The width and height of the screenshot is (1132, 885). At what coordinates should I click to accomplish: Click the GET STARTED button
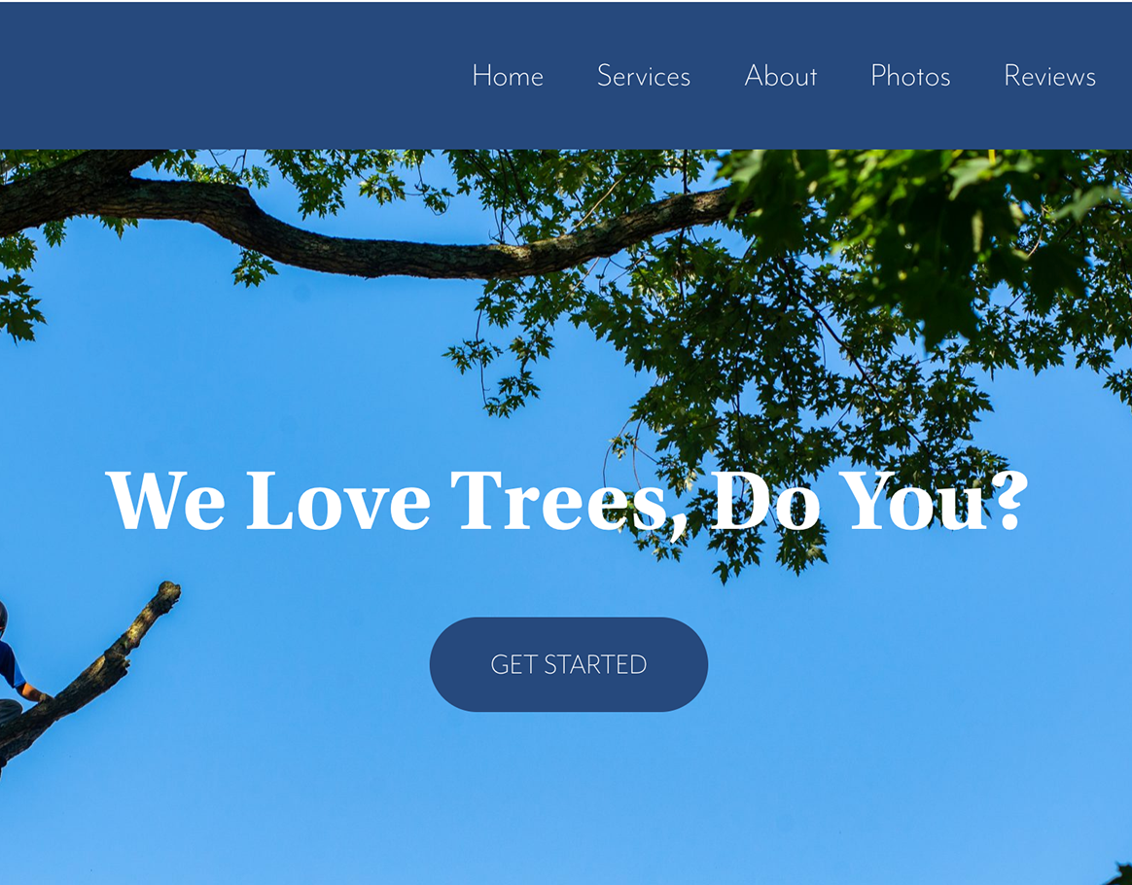(569, 664)
